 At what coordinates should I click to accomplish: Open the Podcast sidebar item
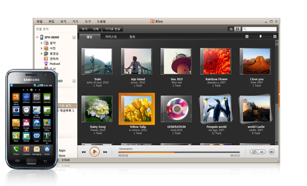point(54,64)
